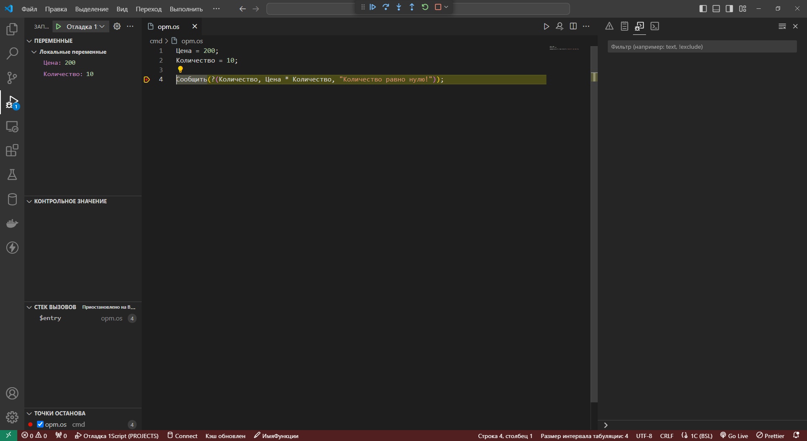Screen dimensions: 807x441
Task: Step into in the debug toolbar
Action: click(399, 7)
